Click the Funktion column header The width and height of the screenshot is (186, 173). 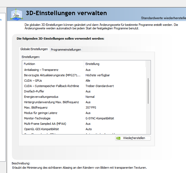coord(53,64)
